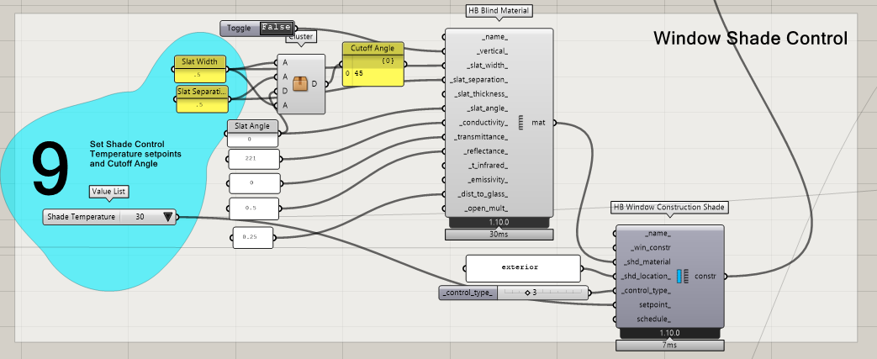Adjust the _control_type_ number slider
The width and height of the screenshot is (877, 359).
(542, 293)
